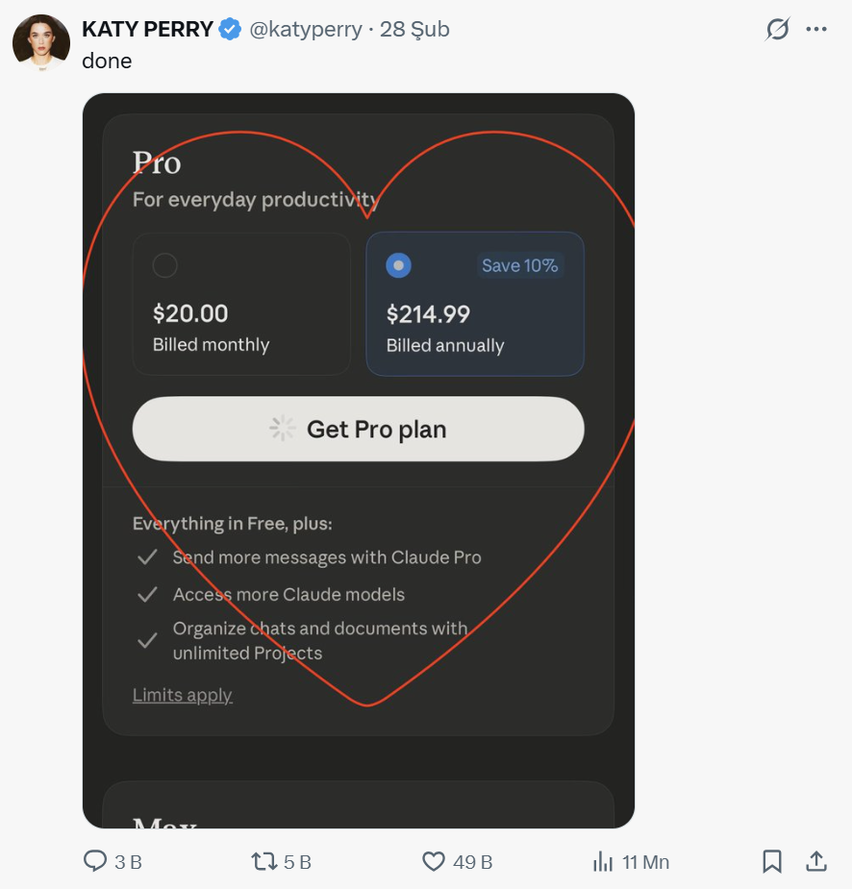Open the KATY PERRY profile name
Image resolution: width=852 pixels, height=889 pixels.
coord(147,30)
